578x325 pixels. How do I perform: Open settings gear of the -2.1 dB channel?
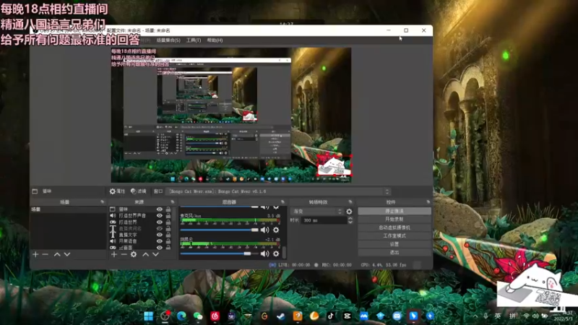[x=276, y=253]
